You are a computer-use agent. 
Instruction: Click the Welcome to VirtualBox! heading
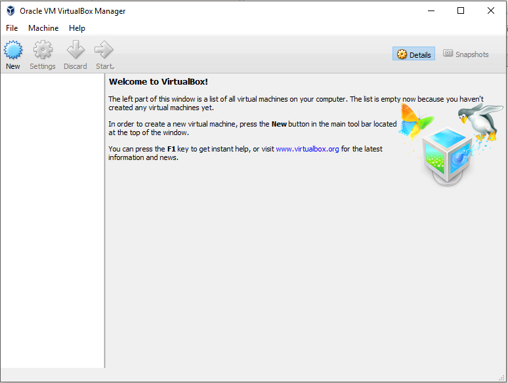coord(158,81)
